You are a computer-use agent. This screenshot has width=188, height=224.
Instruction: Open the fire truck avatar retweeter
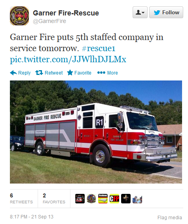(80, 199)
